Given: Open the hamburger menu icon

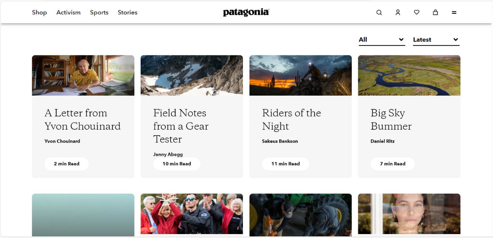Looking at the screenshot, I should tap(454, 12).
